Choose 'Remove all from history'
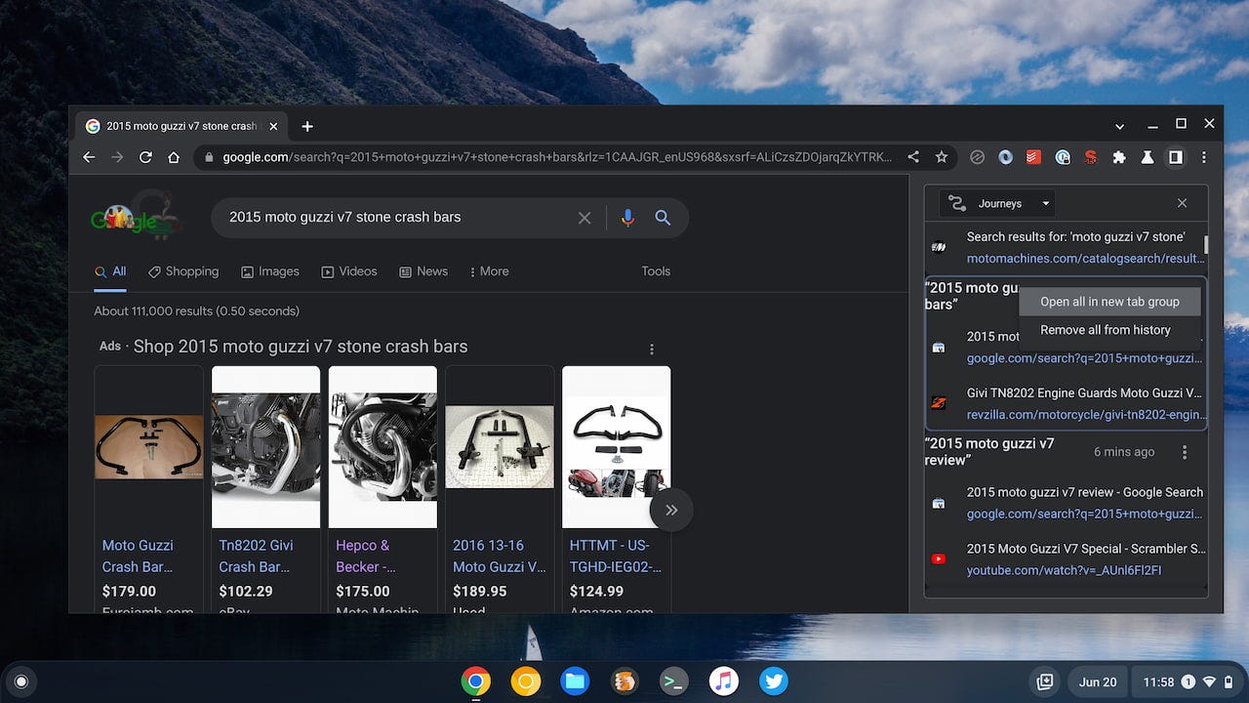The height and width of the screenshot is (703, 1249). pos(1109,330)
